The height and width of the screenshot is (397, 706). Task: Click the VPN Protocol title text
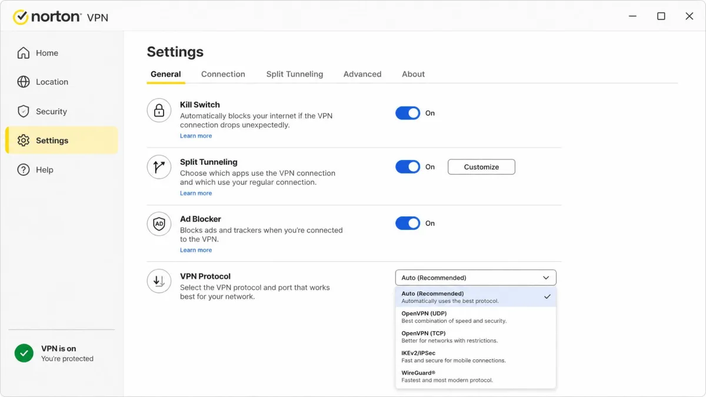(x=205, y=276)
